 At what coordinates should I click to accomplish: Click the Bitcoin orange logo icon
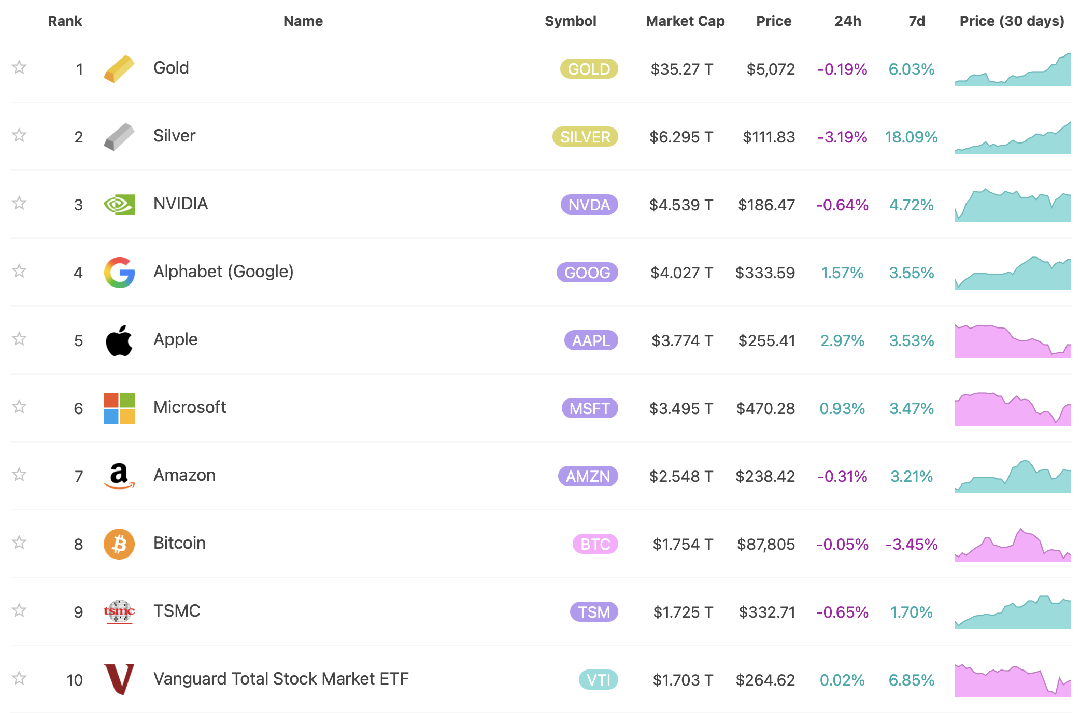119,544
